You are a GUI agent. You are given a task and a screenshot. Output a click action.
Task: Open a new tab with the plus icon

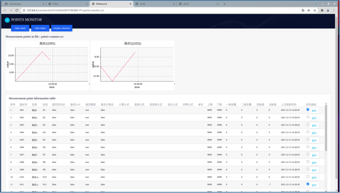tap(224, 4)
